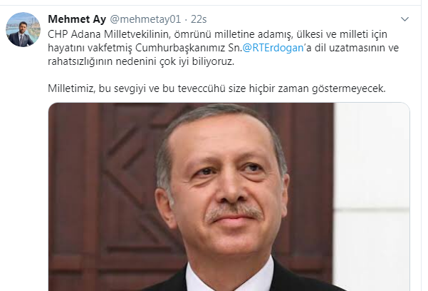Open the attached photo of smiling man
The image size is (428, 291).
(229, 197)
